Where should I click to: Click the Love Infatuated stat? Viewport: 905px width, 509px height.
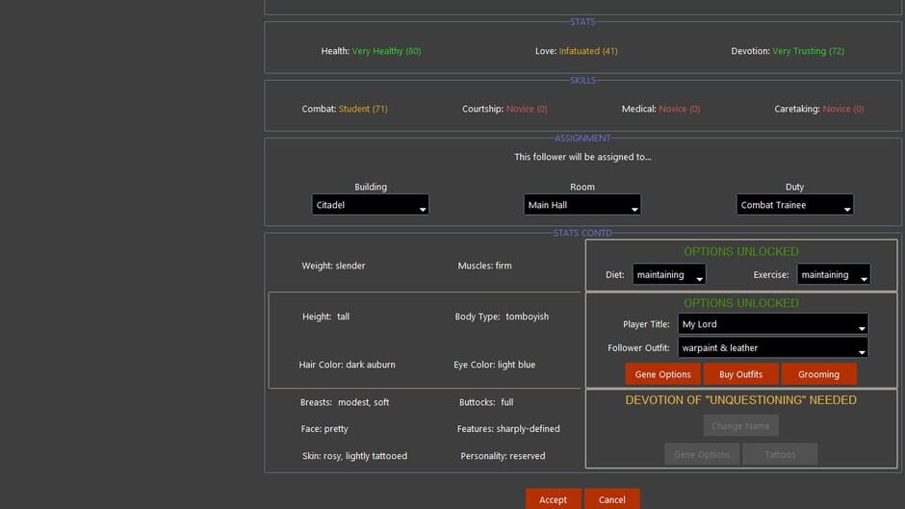pos(588,51)
